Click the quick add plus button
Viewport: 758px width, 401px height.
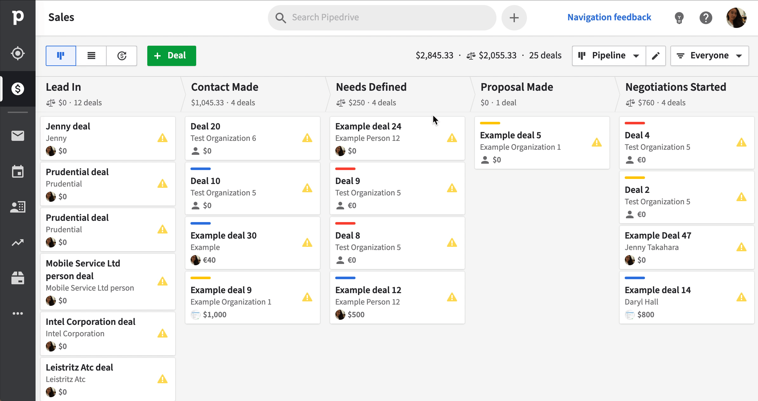coord(514,18)
